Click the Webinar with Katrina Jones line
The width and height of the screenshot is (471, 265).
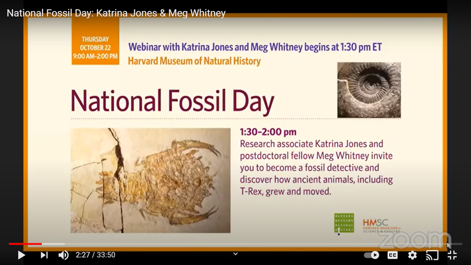[x=255, y=47]
